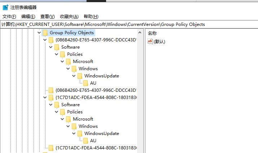Image resolution: width=258 pixels, height=153 pixels.
Task: Collapse WindowsUpdate under the {1C7D1ADC key
Action: (74, 134)
